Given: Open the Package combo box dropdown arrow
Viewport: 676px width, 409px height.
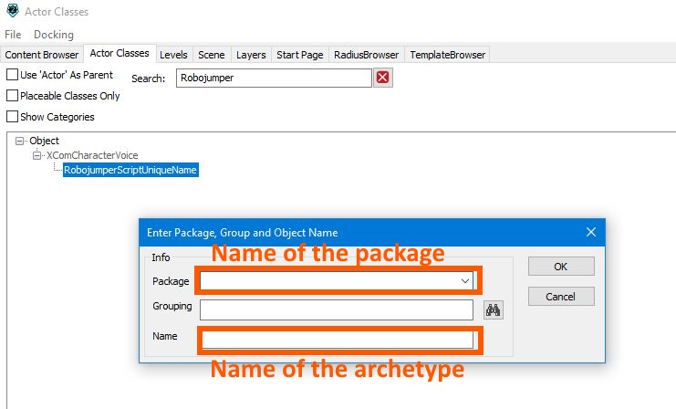Looking at the screenshot, I should (x=464, y=281).
